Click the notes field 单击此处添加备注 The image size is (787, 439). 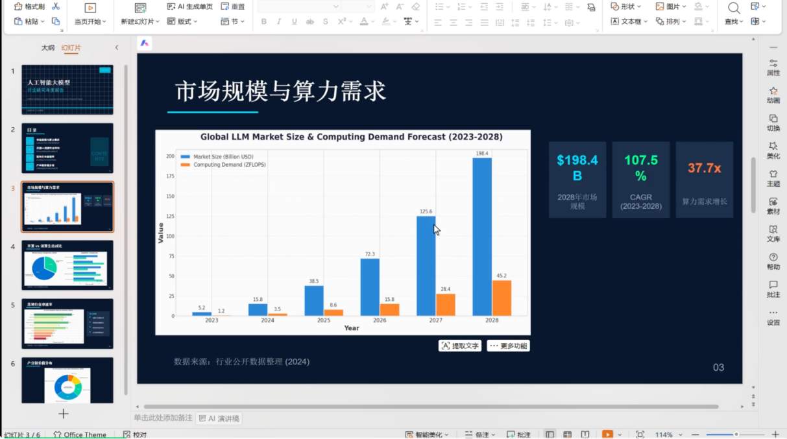163,418
